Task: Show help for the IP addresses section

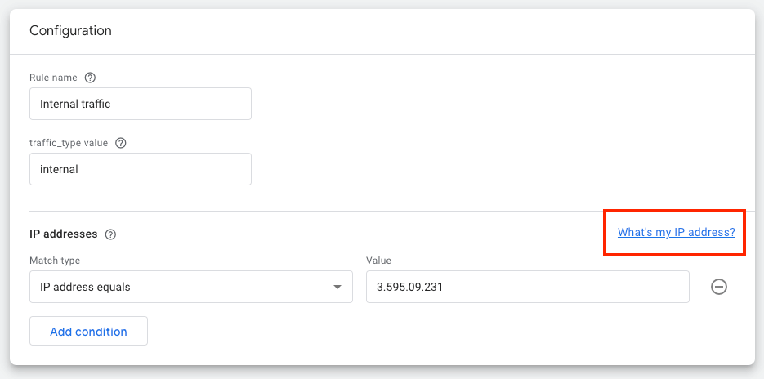Action: click(x=110, y=234)
